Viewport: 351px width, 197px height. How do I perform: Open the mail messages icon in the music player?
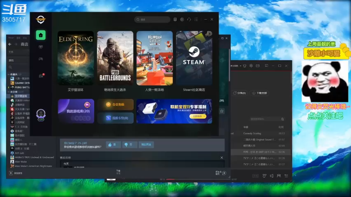[258, 66]
